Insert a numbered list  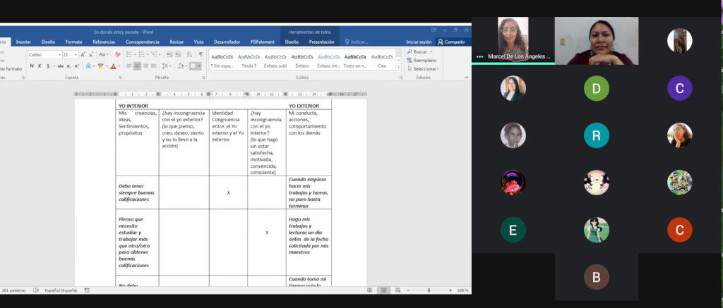coord(141,54)
